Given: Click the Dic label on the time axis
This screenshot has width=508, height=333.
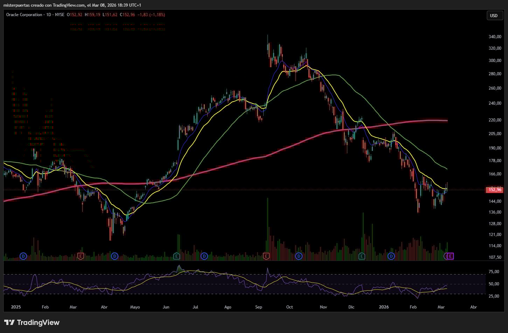Looking at the screenshot, I should pos(351,307).
